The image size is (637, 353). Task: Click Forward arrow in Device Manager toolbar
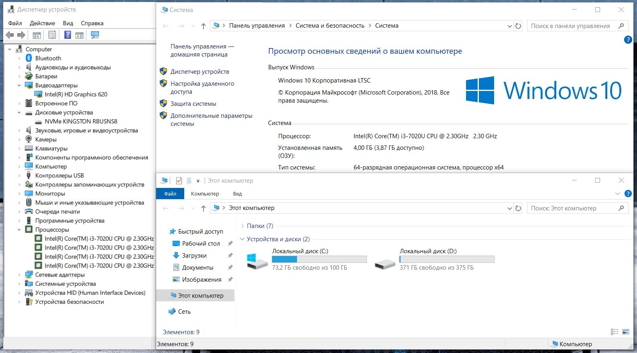(21, 35)
